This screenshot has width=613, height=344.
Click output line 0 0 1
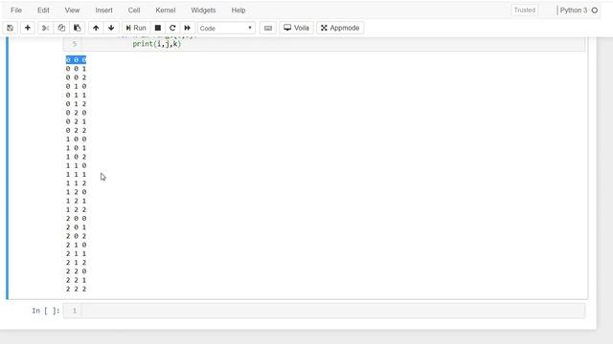76,69
